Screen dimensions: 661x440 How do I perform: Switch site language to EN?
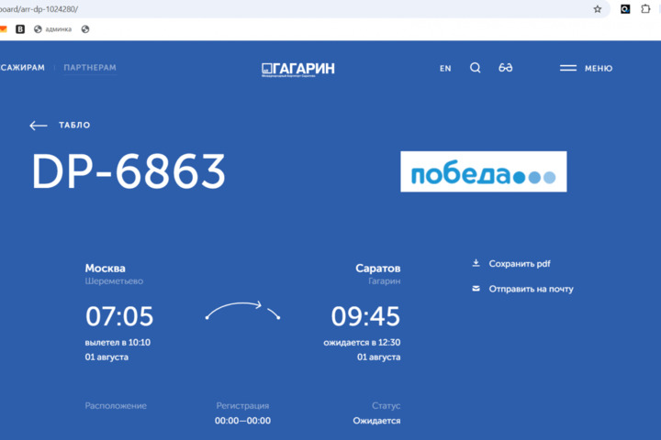click(445, 68)
